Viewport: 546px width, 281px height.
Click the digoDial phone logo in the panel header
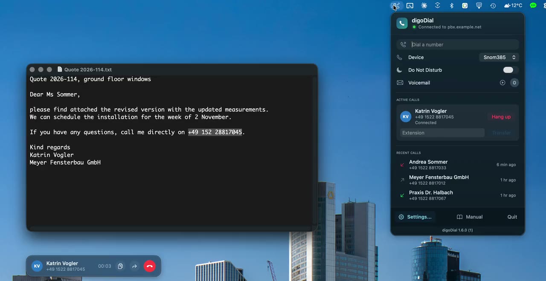402,23
